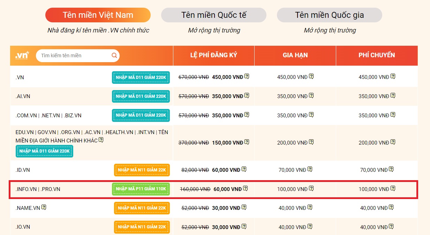Open info icon beside .NAME.VN registration fee 30,000 VNĐ

point(244,207)
